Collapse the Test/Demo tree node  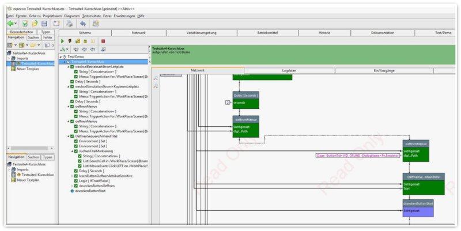coord(61,56)
